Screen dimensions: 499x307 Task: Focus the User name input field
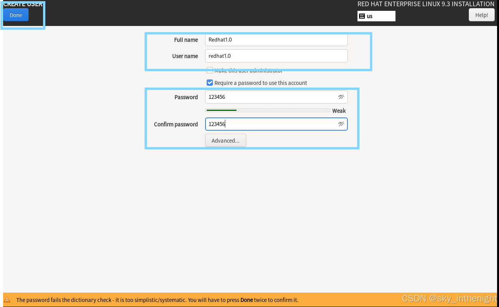click(x=276, y=56)
